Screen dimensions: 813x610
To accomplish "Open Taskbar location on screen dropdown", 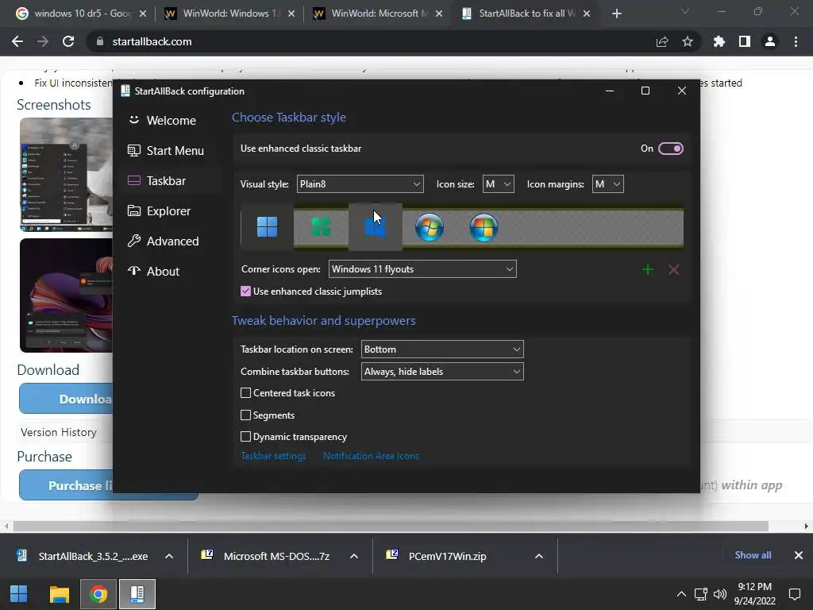I will click(x=442, y=349).
